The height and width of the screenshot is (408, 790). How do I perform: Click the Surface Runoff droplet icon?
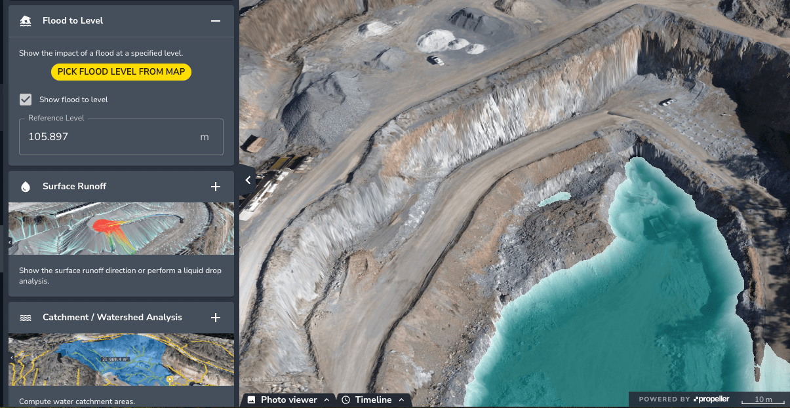tap(26, 187)
